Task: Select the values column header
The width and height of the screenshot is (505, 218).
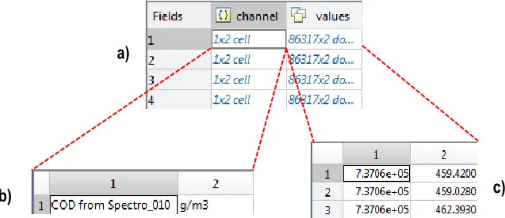Action: coord(324,16)
